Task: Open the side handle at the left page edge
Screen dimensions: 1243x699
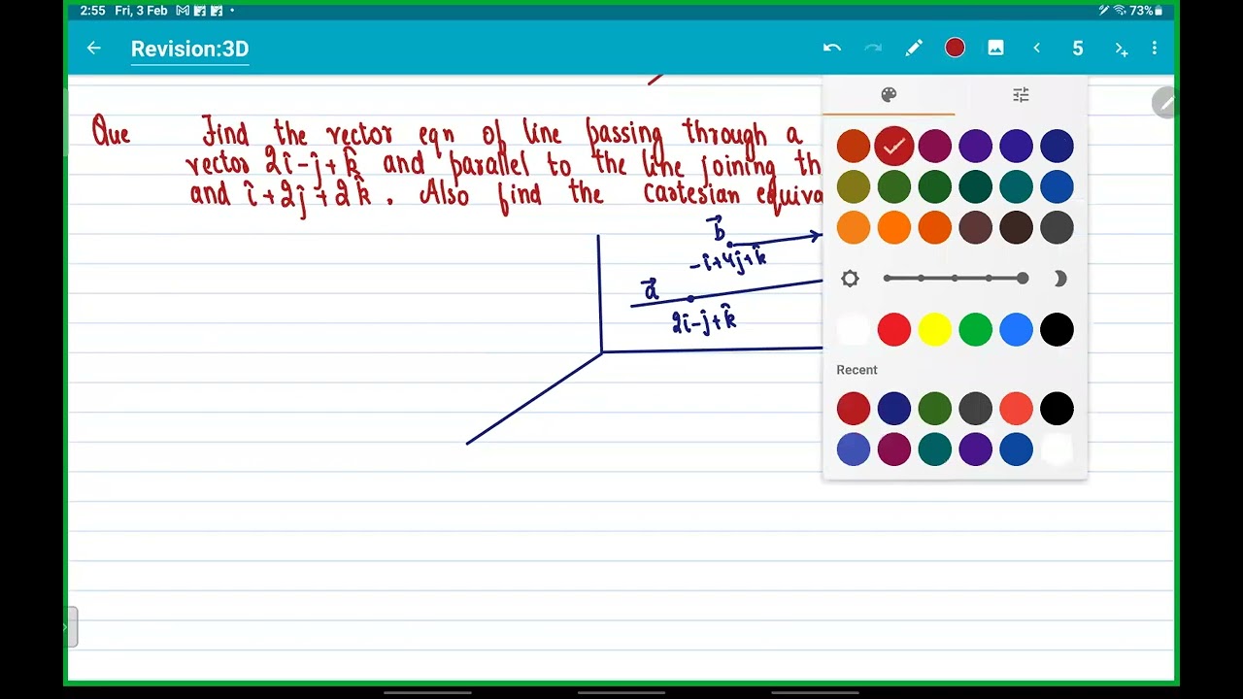Action: (72, 627)
